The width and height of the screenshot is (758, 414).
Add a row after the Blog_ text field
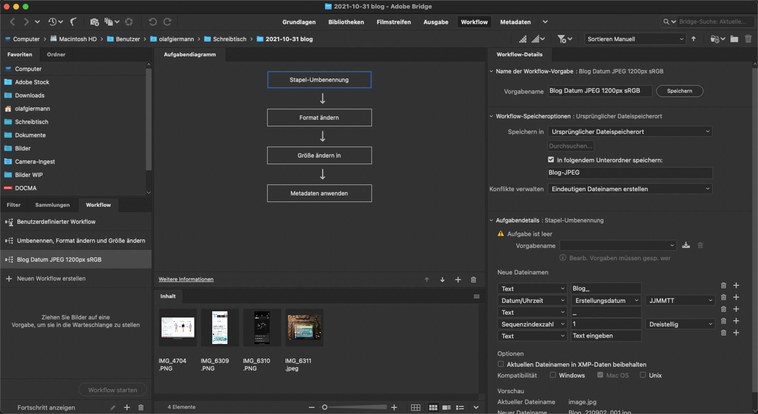736,286
